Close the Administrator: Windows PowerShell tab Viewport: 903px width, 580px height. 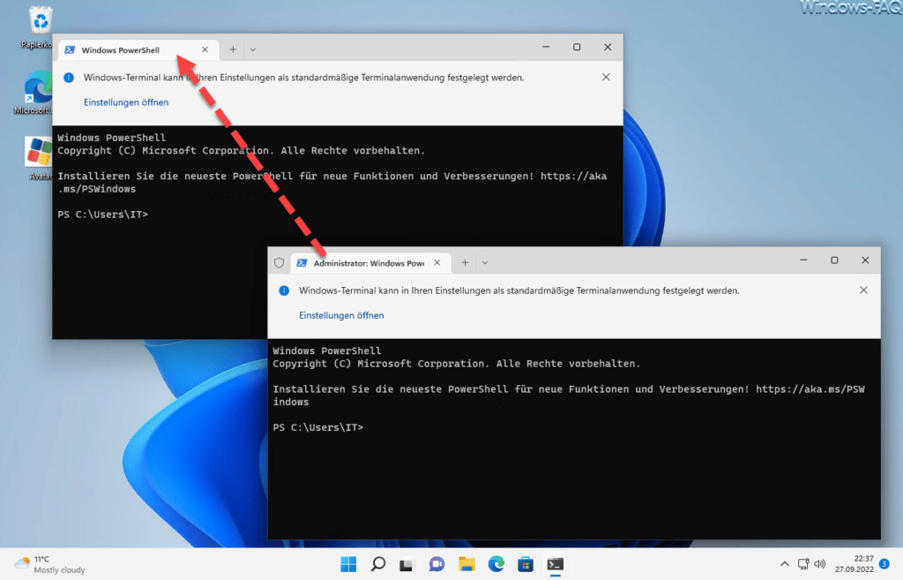point(437,263)
